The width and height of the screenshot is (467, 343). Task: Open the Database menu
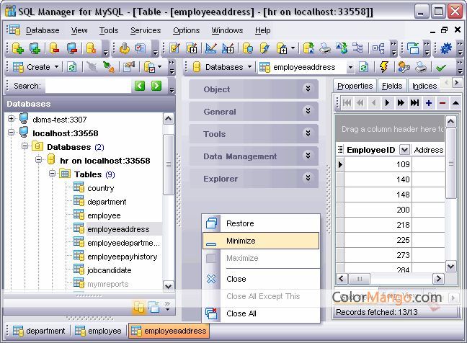(43, 30)
